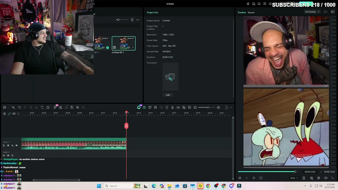Open the AI translation tool
The height and width of the screenshot is (190, 338).
[x=78, y=107]
